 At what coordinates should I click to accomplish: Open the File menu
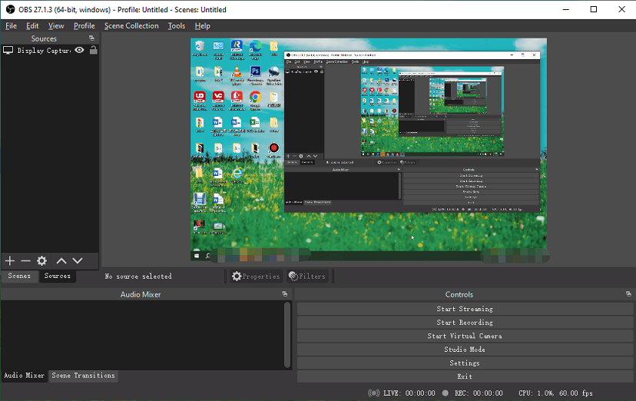tap(11, 25)
